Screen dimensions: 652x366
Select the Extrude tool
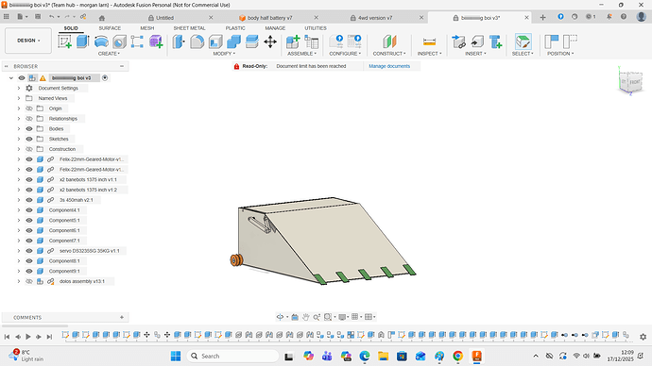pos(83,42)
